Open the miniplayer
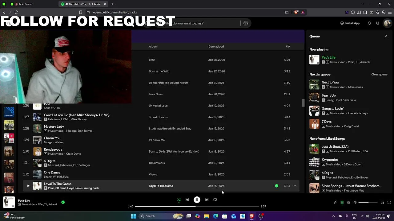The image size is (394, 221). [383, 202]
